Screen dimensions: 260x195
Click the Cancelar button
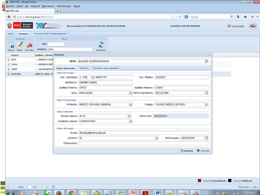click(x=203, y=151)
